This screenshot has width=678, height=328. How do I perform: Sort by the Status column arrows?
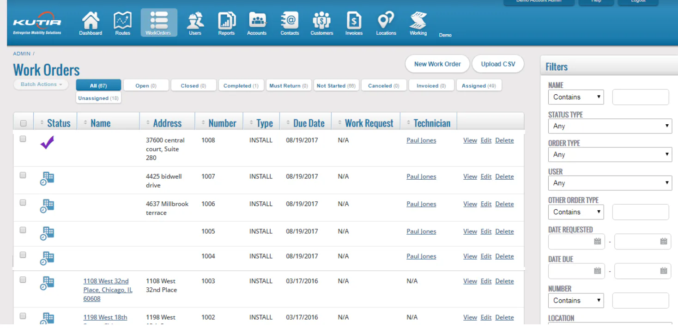42,123
